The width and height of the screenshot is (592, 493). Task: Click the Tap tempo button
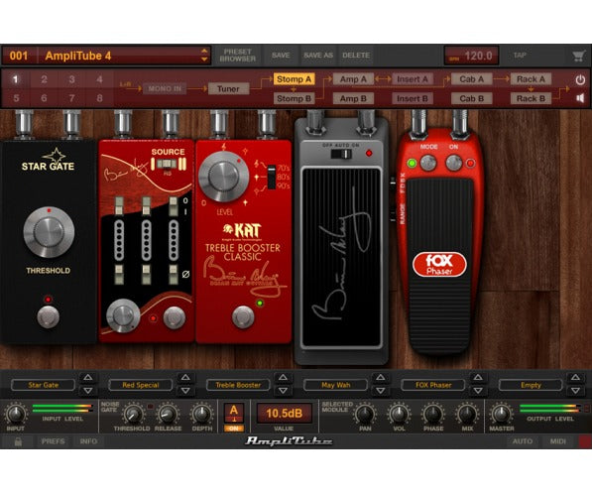click(x=520, y=56)
